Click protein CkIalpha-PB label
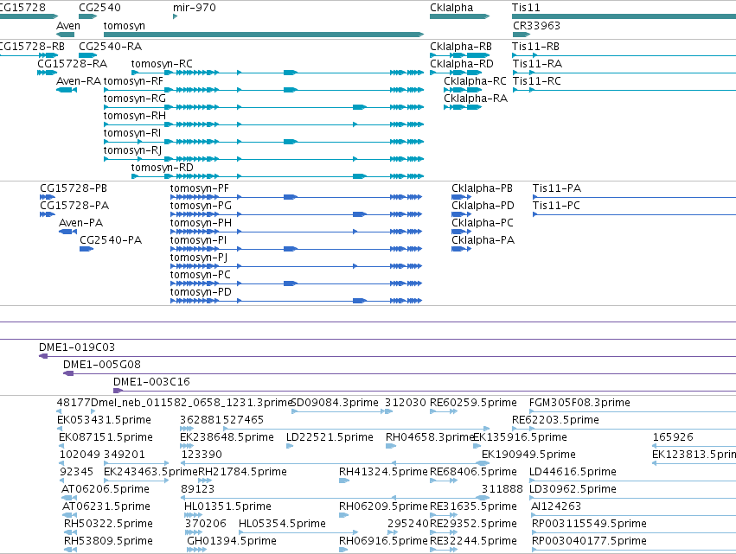This screenshot has width=736, height=554. click(482, 188)
